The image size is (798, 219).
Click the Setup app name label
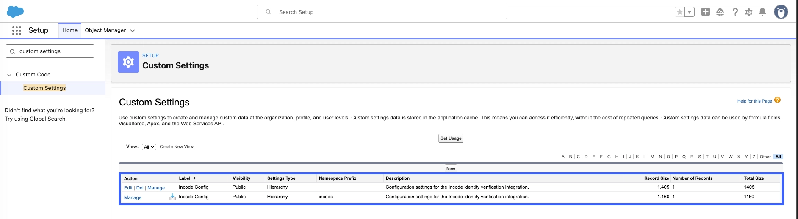pyautogui.click(x=38, y=30)
